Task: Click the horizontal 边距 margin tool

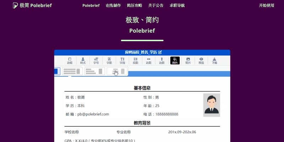Action: (x=149, y=61)
